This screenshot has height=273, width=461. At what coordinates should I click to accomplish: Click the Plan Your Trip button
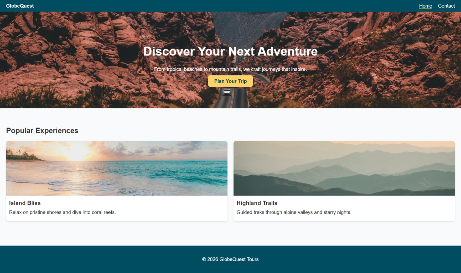(x=230, y=81)
